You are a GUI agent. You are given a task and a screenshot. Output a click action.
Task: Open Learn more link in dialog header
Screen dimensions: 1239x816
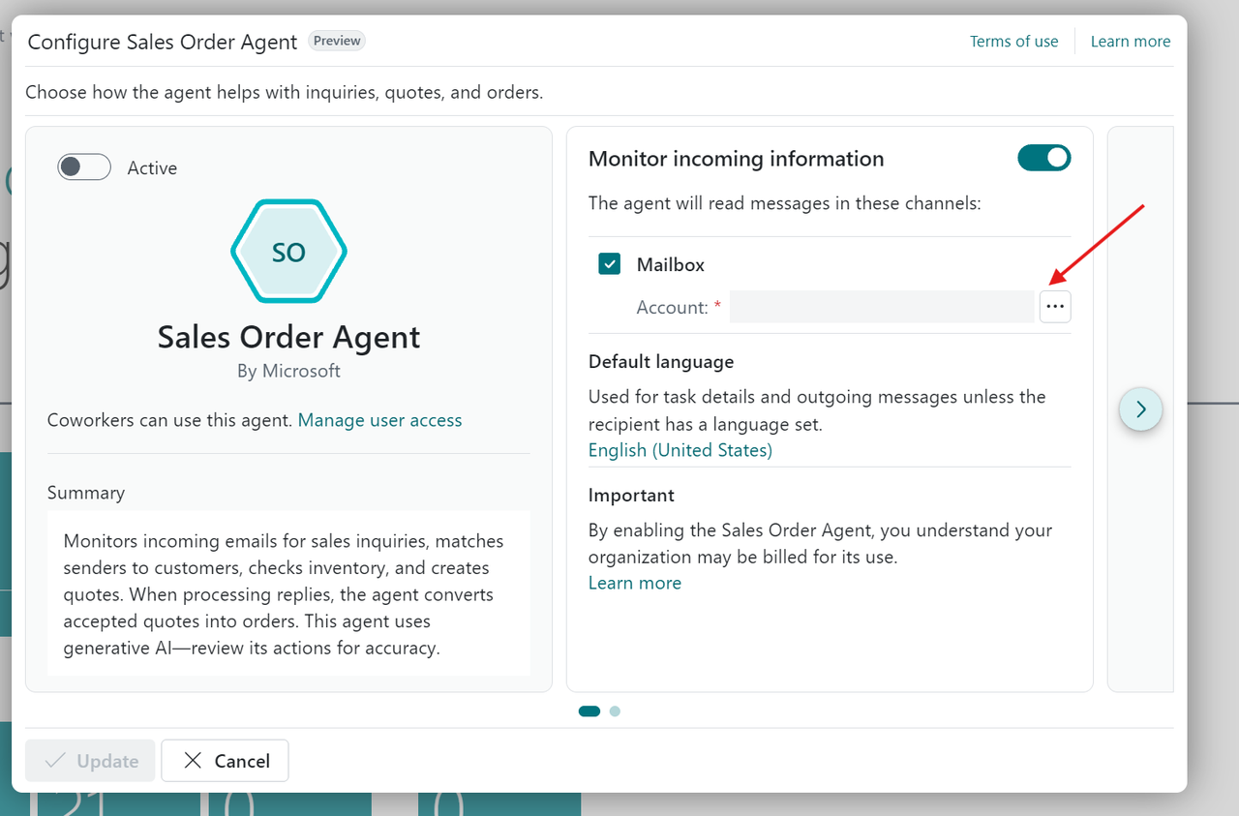point(1131,42)
